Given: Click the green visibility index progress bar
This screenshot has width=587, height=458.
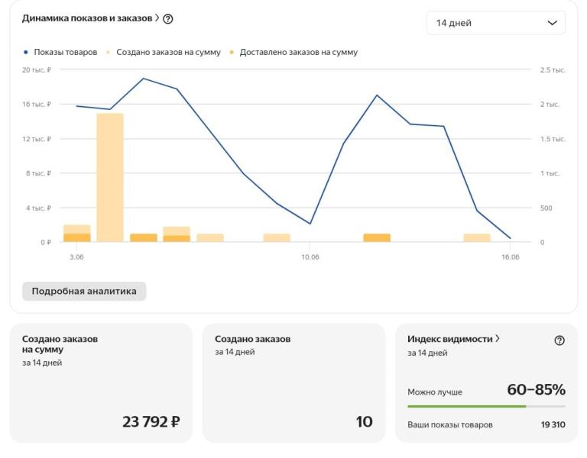Looking at the screenshot, I should 466,406.
